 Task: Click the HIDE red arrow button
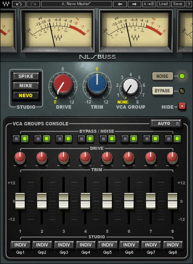click(x=182, y=106)
